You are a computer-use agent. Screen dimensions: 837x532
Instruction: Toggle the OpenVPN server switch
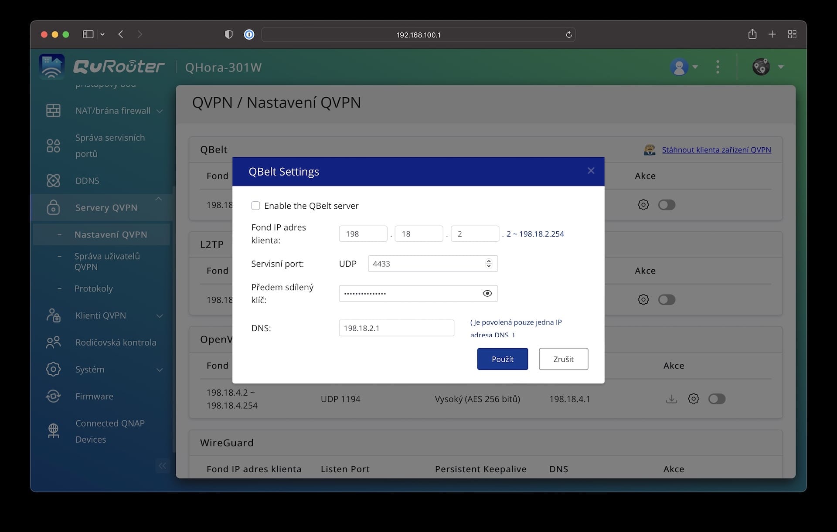pyautogui.click(x=717, y=399)
